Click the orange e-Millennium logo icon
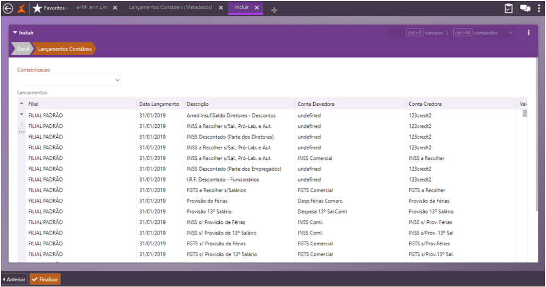This screenshot has width=546, height=287. click(x=22, y=8)
